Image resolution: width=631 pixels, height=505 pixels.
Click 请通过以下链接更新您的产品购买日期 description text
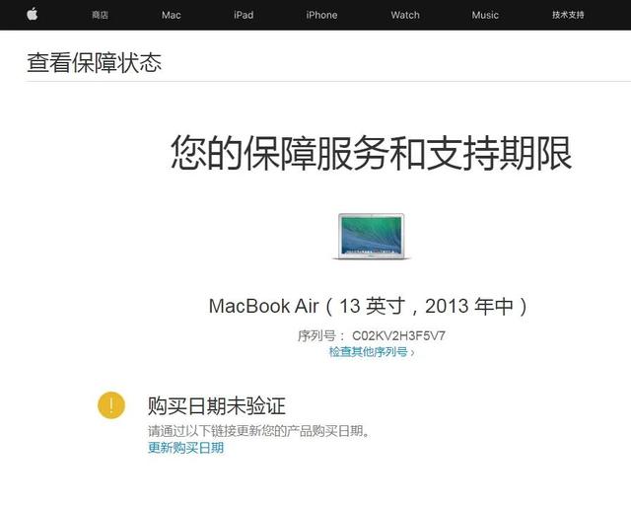click(x=258, y=431)
